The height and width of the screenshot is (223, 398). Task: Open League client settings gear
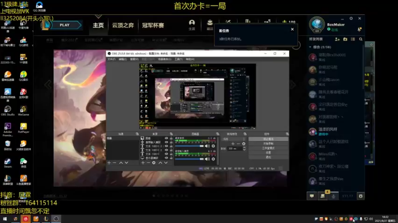pyautogui.click(x=351, y=18)
